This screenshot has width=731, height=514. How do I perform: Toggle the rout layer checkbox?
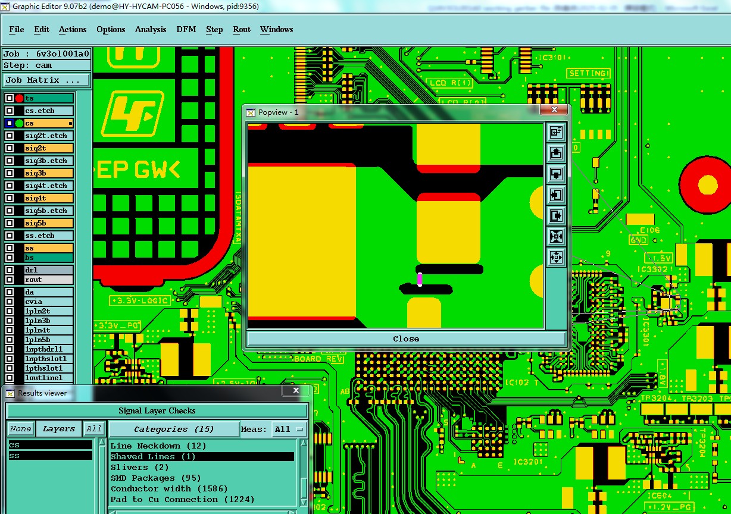point(10,280)
